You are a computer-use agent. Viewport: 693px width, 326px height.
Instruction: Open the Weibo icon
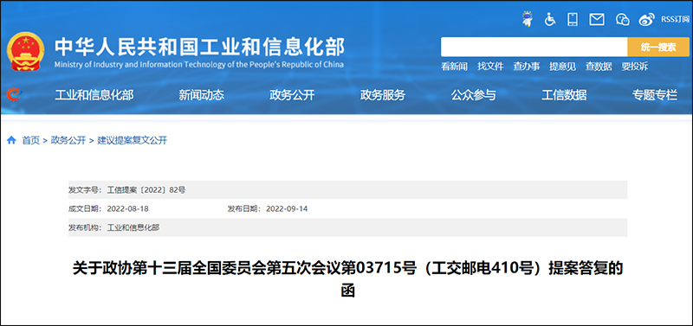tap(646, 19)
